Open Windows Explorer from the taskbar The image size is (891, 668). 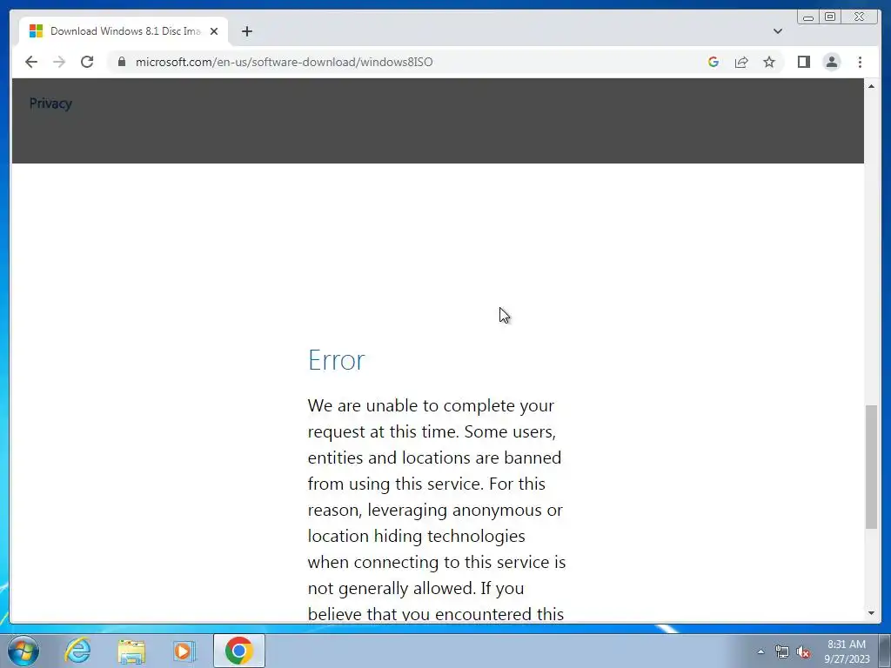tap(131, 651)
